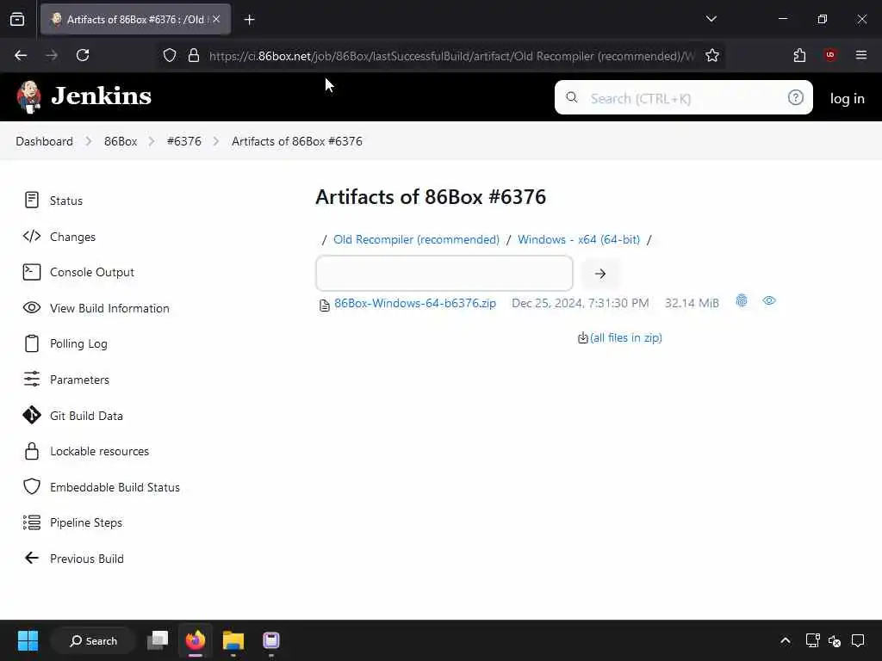
Task: Go back to the previous page
Action: coord(21,55)
